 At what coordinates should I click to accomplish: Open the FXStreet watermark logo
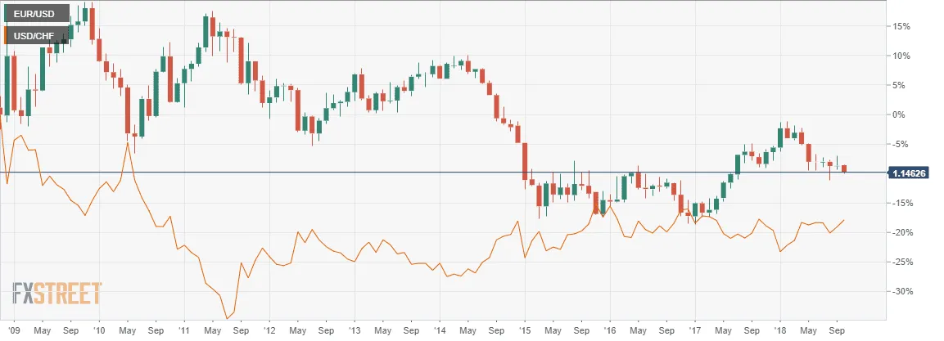57,294
